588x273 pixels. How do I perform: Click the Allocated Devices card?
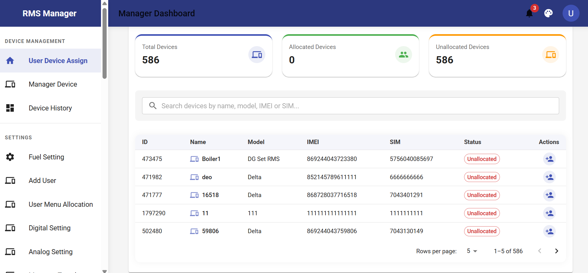pyautogui.click(x=351, y=56)
